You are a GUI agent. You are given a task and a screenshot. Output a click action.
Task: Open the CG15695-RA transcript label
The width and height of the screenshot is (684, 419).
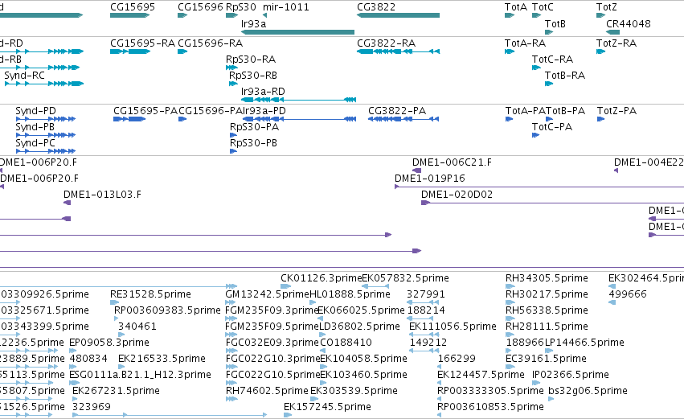click(142, 43)
